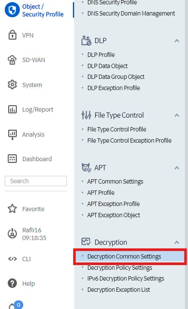Click the Help question mark icon
Image resolution: width=188 pixels, height=309 pixels.
click(12, 284)
